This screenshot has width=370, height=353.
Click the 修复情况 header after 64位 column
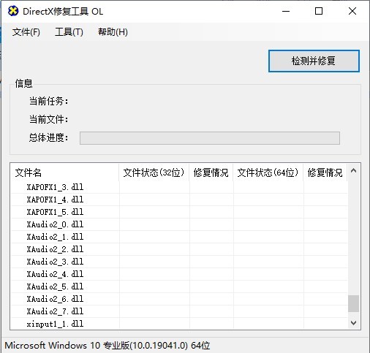tap(325, 172)
